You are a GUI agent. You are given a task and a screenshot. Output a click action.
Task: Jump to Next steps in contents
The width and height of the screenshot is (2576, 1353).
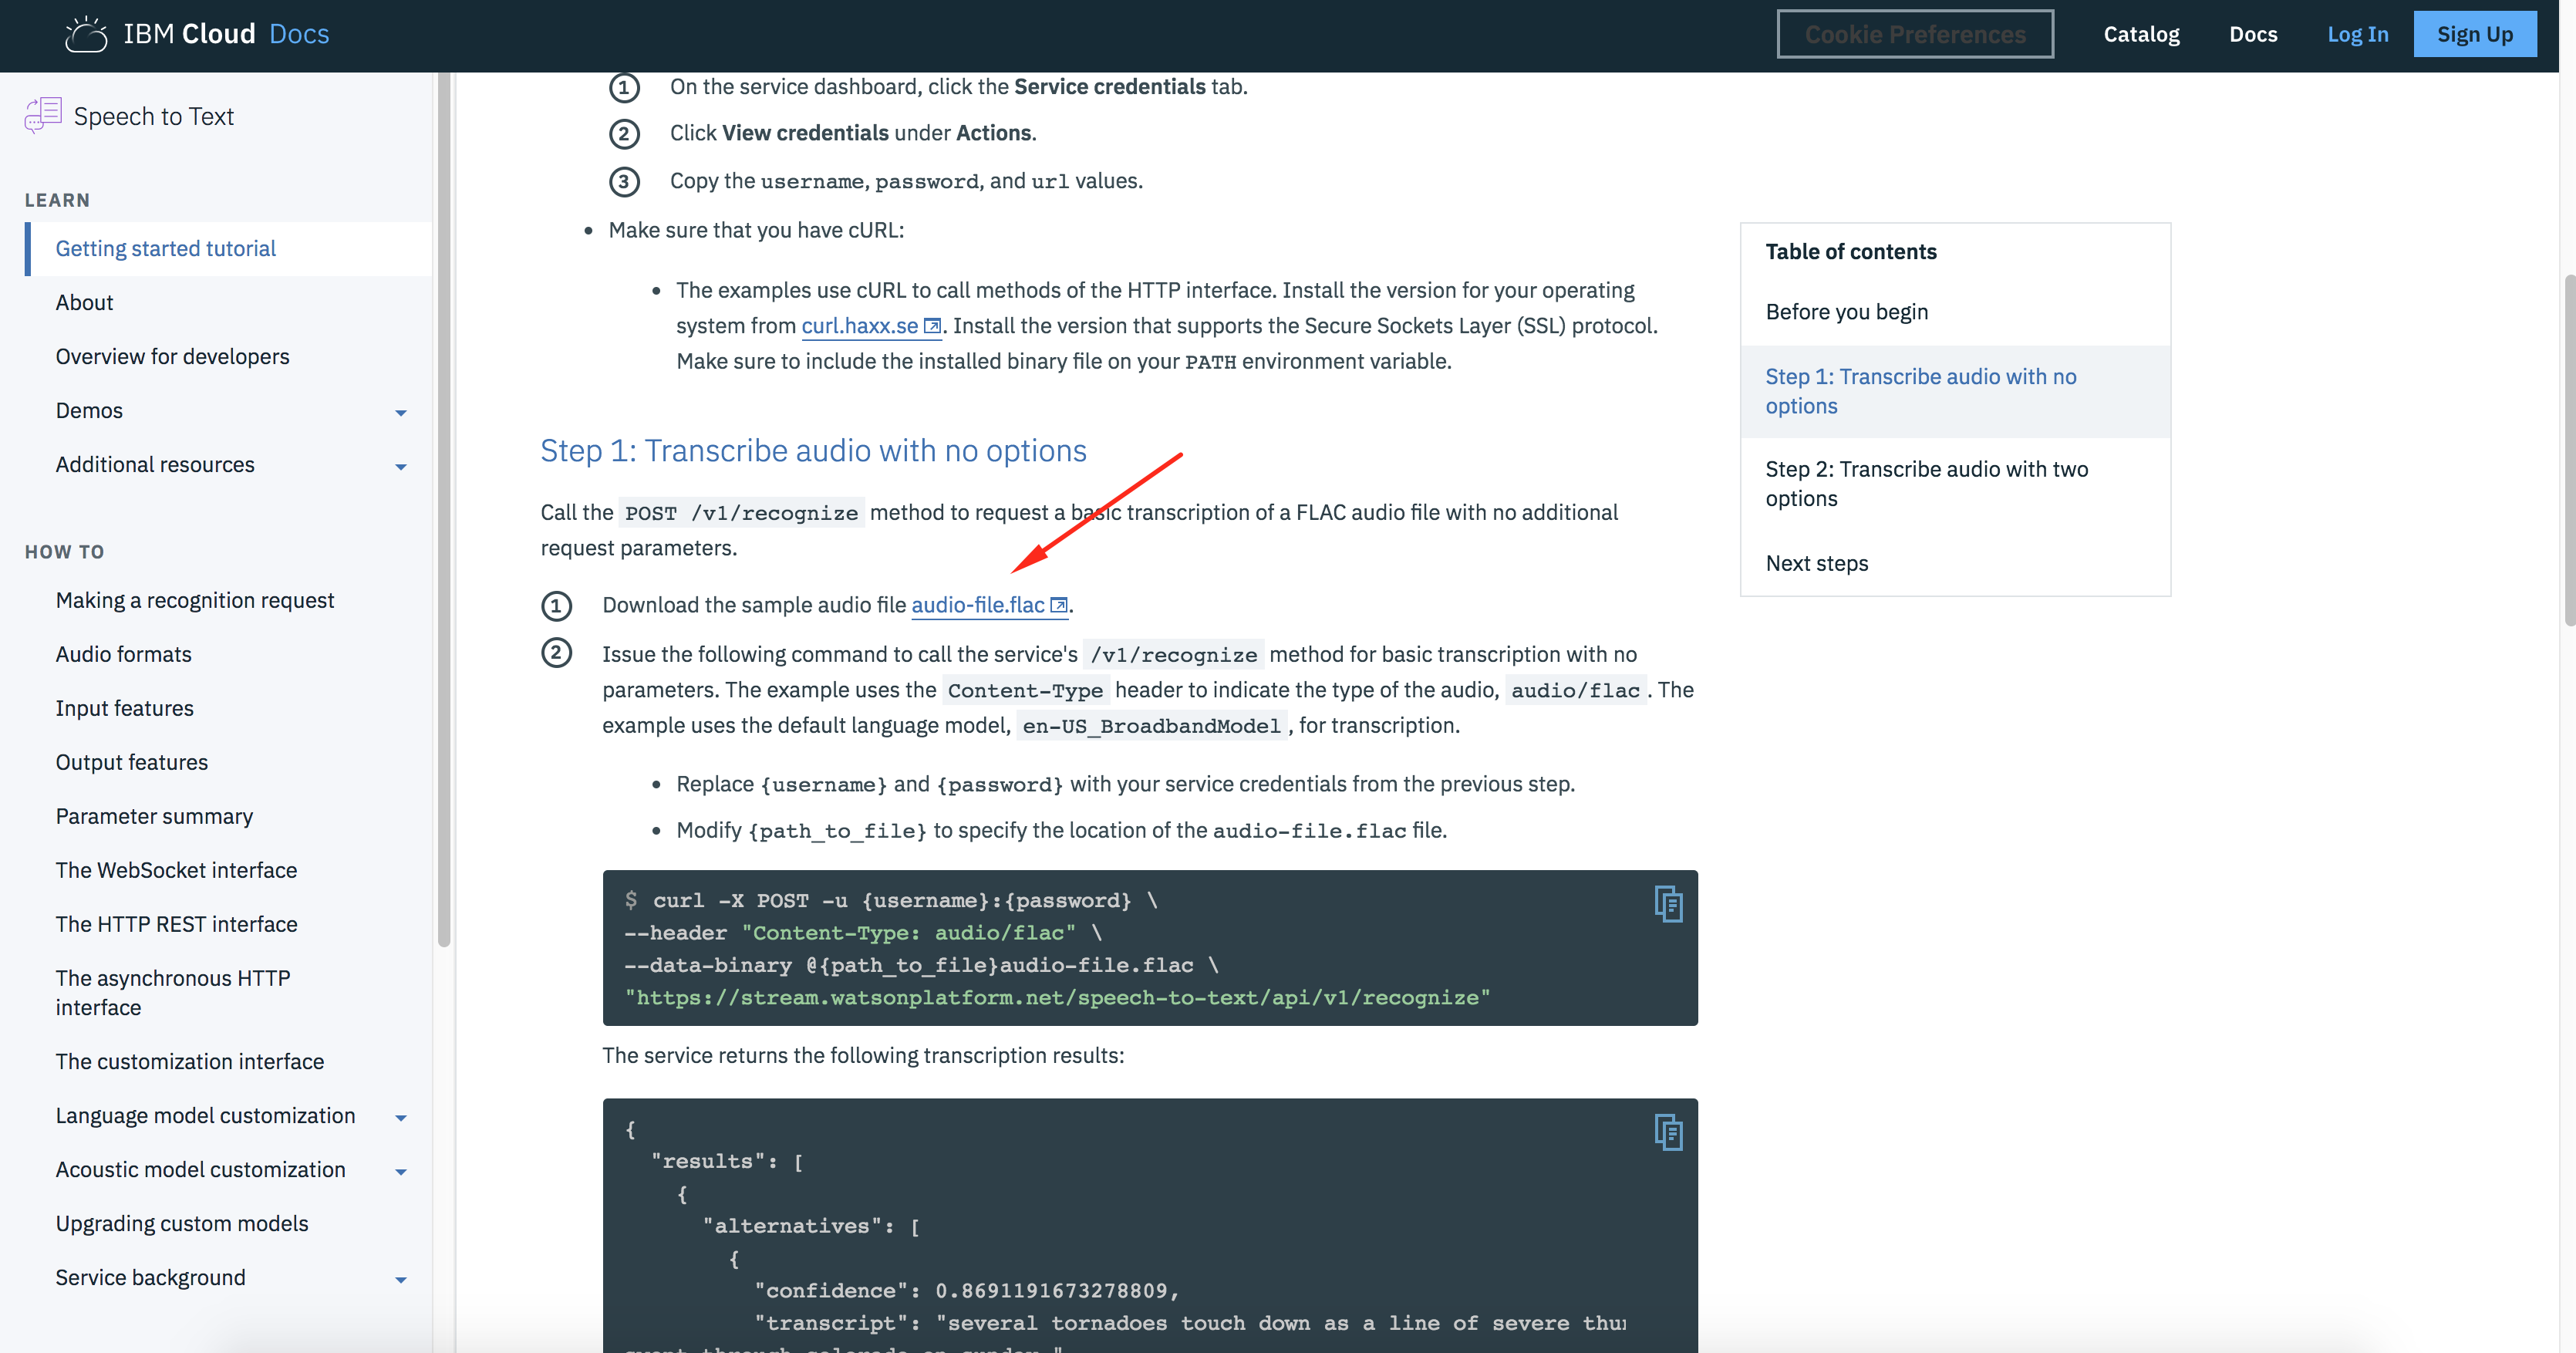[x=1816, y=563]
